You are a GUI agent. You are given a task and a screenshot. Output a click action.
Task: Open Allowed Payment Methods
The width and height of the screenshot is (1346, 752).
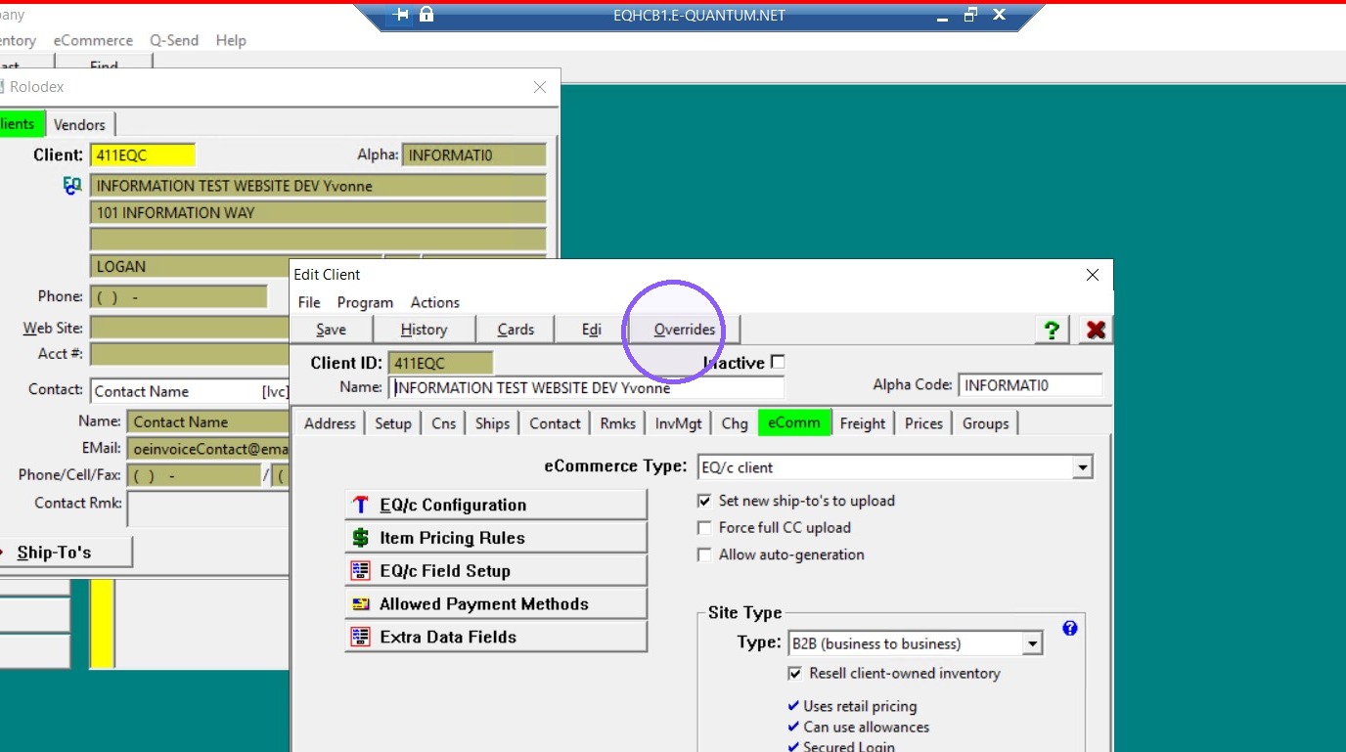496,604
